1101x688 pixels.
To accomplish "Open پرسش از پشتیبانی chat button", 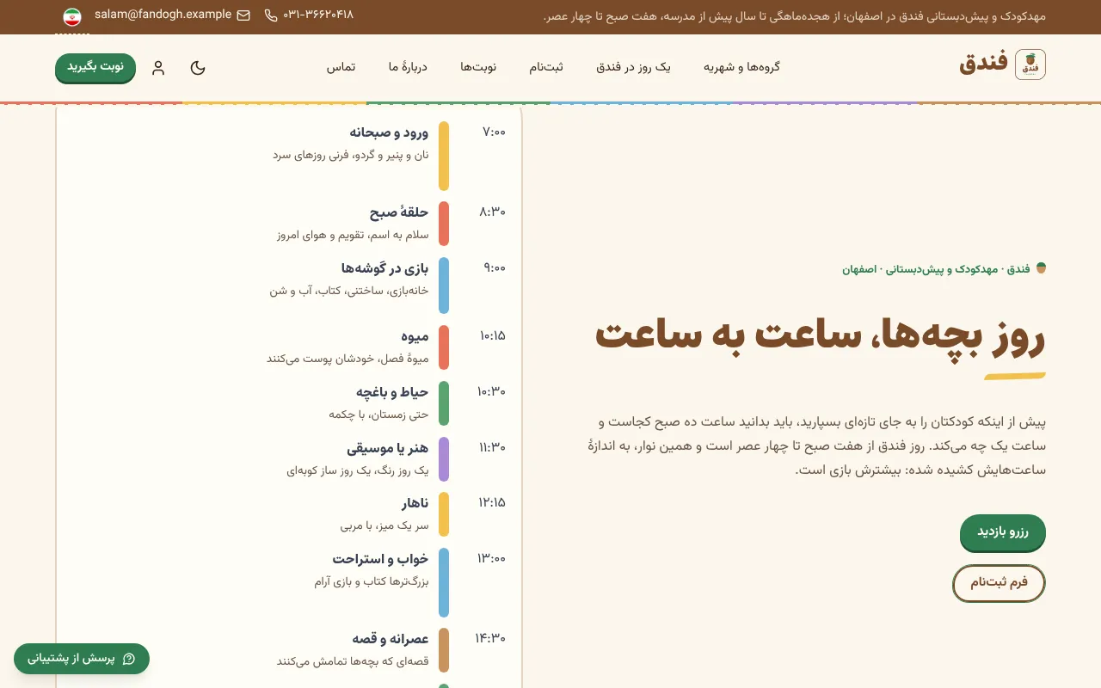I will [82, 659].
